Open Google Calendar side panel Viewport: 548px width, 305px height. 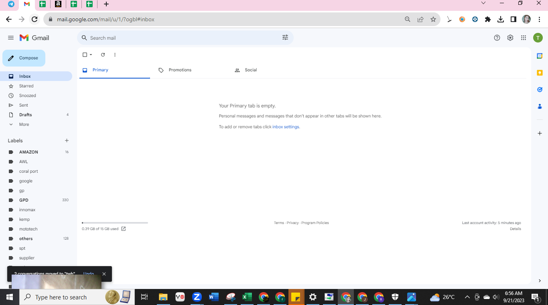click(x=540, y=56)
